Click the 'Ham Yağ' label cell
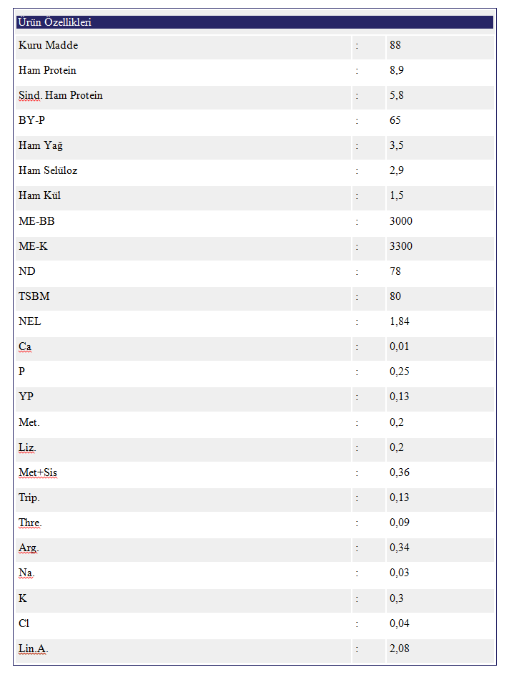Screen dimensions: 509x675 pos(41,146)
